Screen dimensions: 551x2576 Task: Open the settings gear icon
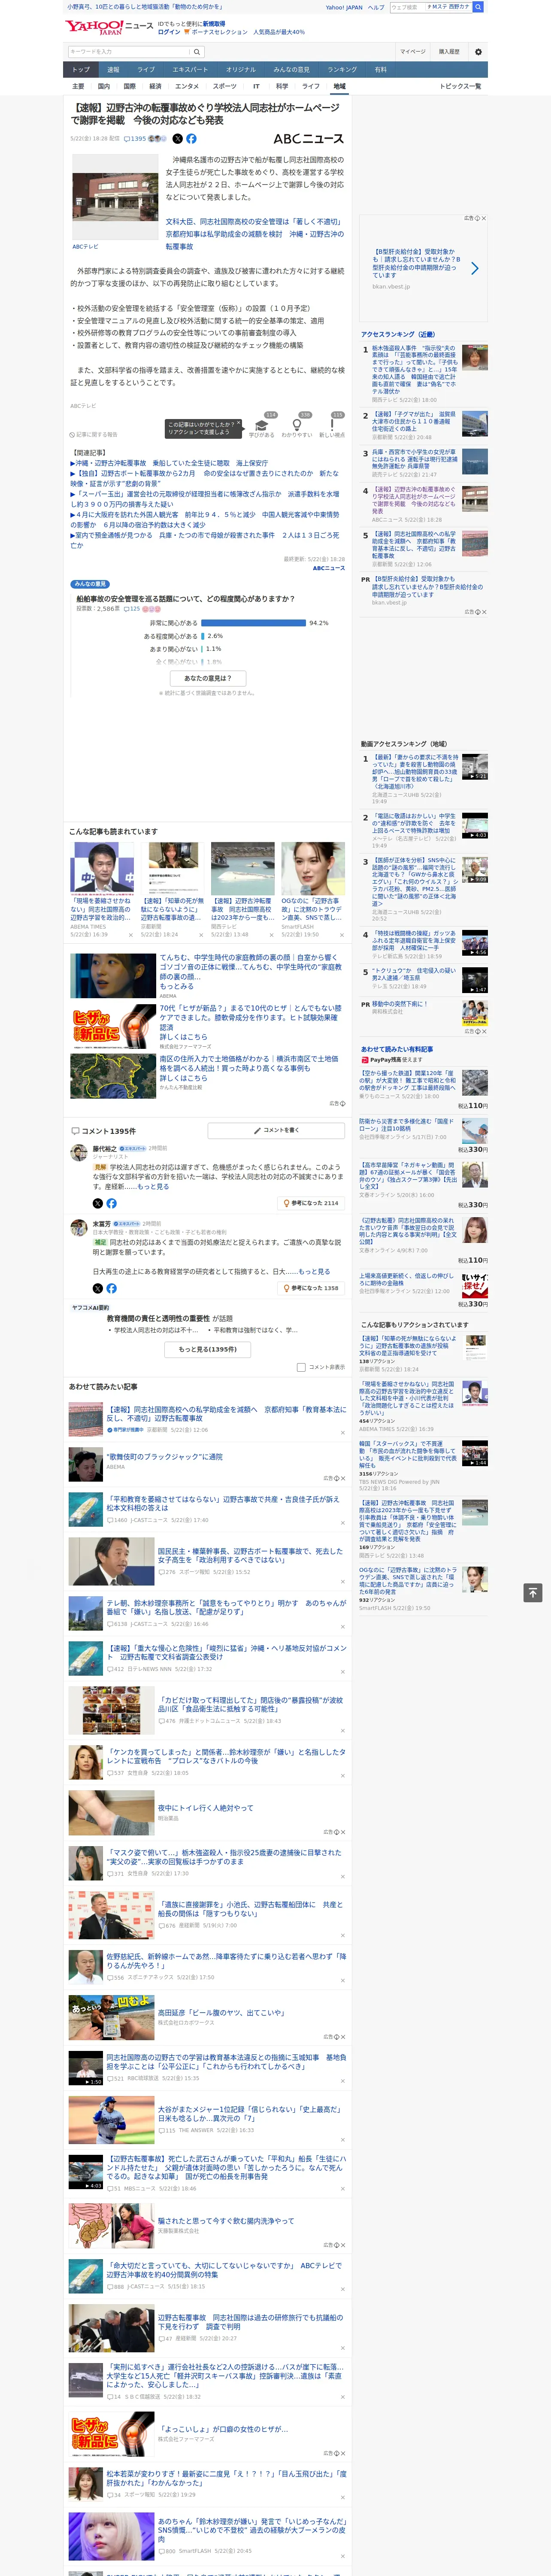pyautogui.click(x=478, y=51)
